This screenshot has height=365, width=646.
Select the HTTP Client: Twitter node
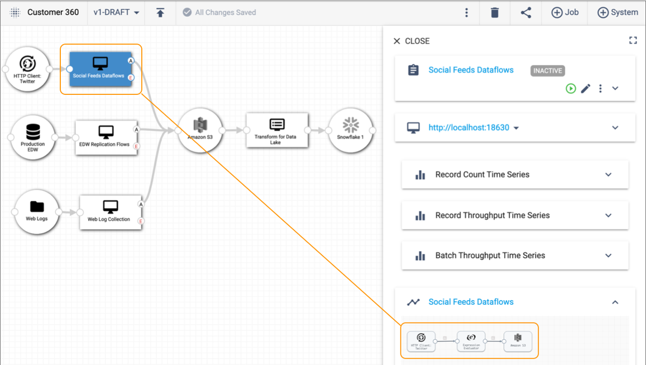coord(27,69)
